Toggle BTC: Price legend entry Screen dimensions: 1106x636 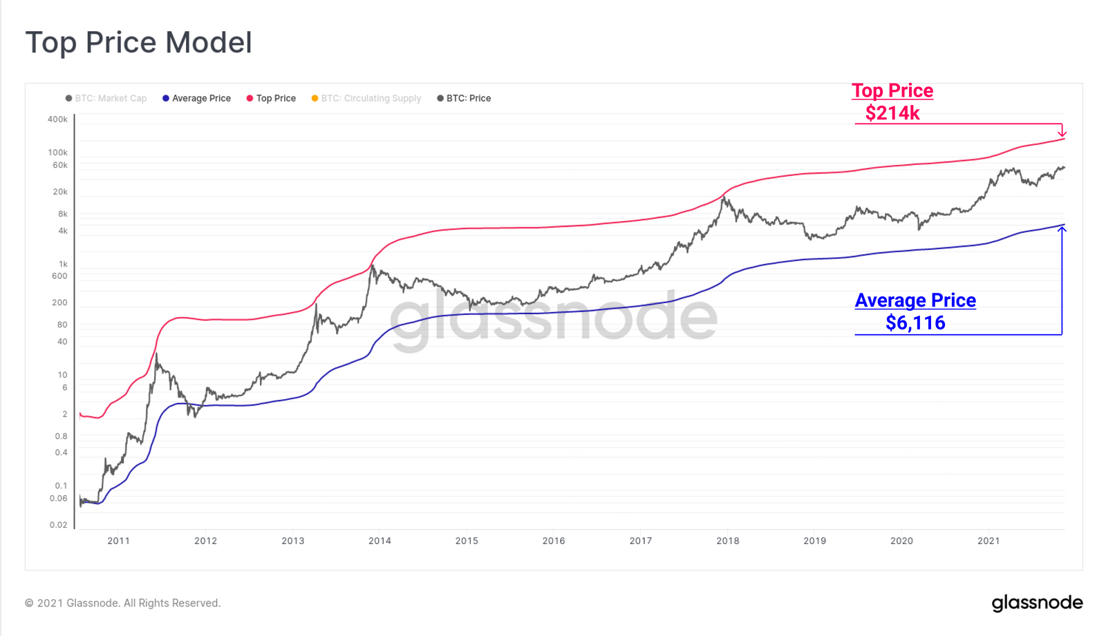(x=464, y=98)
